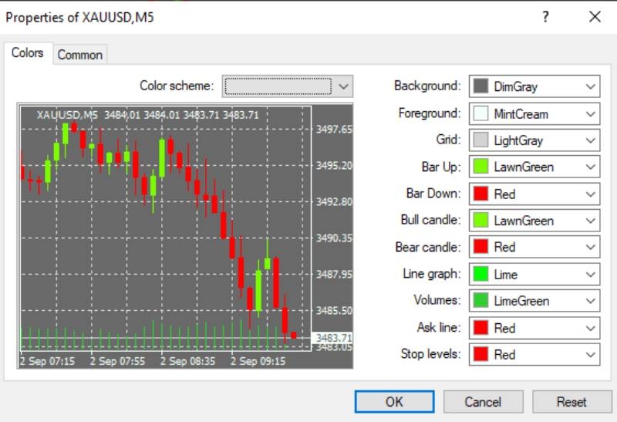Viewport: 617px width, 422px height.
Task: Click the Lime line graph swatch
Action: click(x=480, y=274)
